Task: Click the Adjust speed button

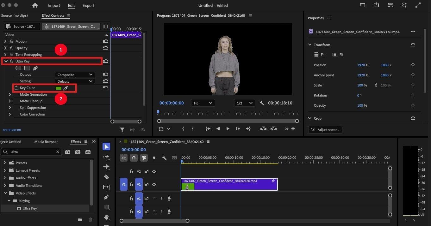Action: click(325, 130)
